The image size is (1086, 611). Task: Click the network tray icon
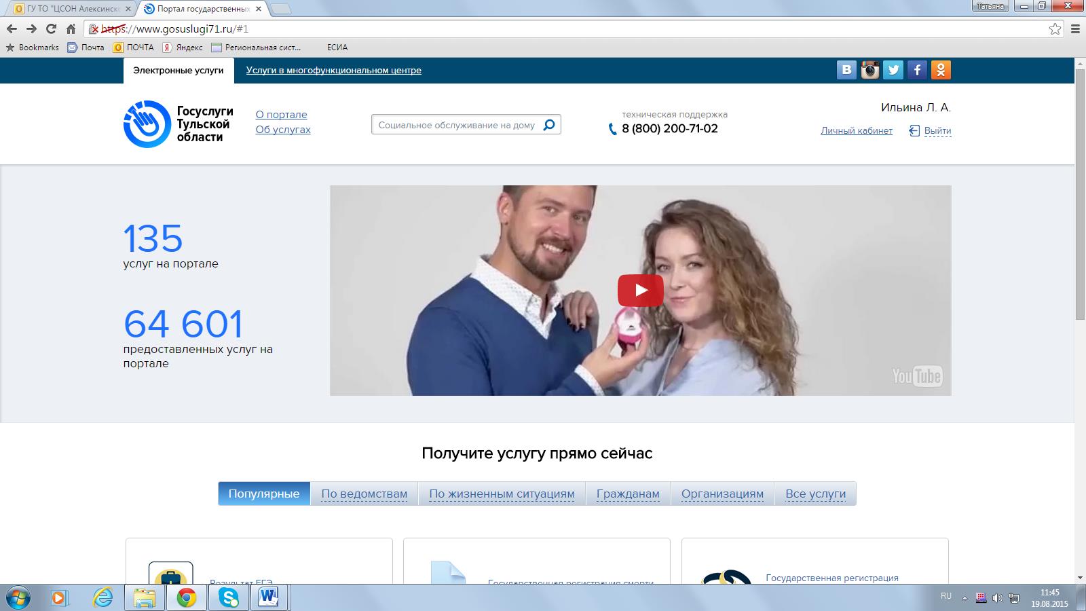click(1014, 598)
